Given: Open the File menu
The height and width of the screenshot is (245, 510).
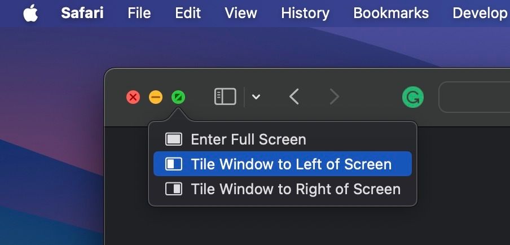Looking at the screenshot, I should point(139,13).
